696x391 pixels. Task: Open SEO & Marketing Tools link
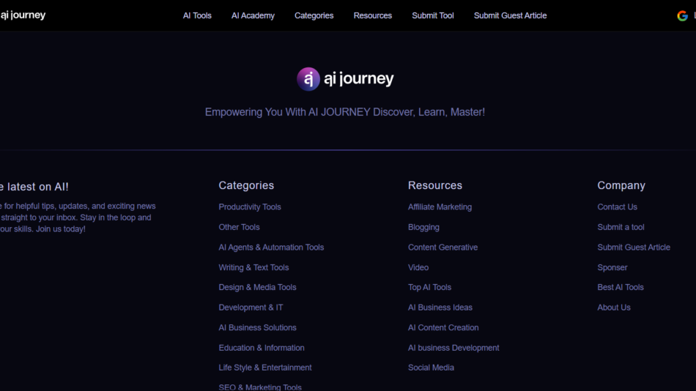260,387
